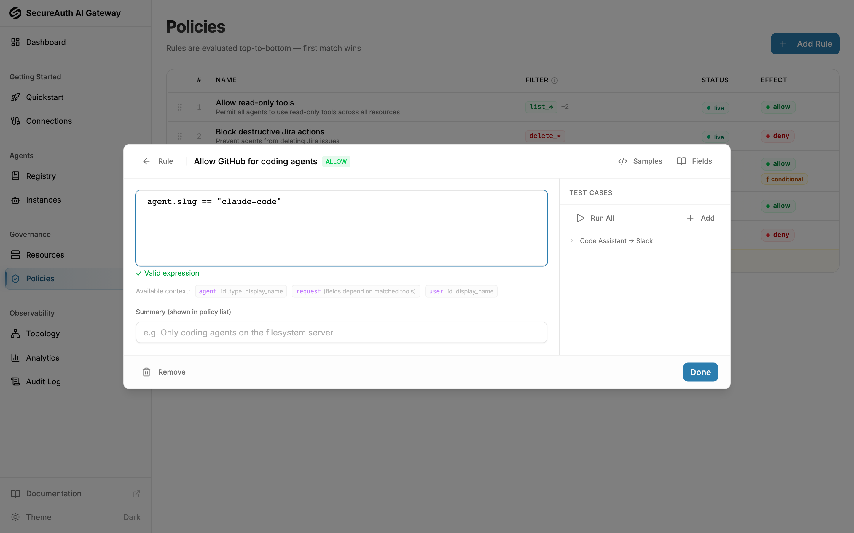Viewport: 854px width, 533px height.
Task: Open the Fields reference button
Action: pos(694,161)
